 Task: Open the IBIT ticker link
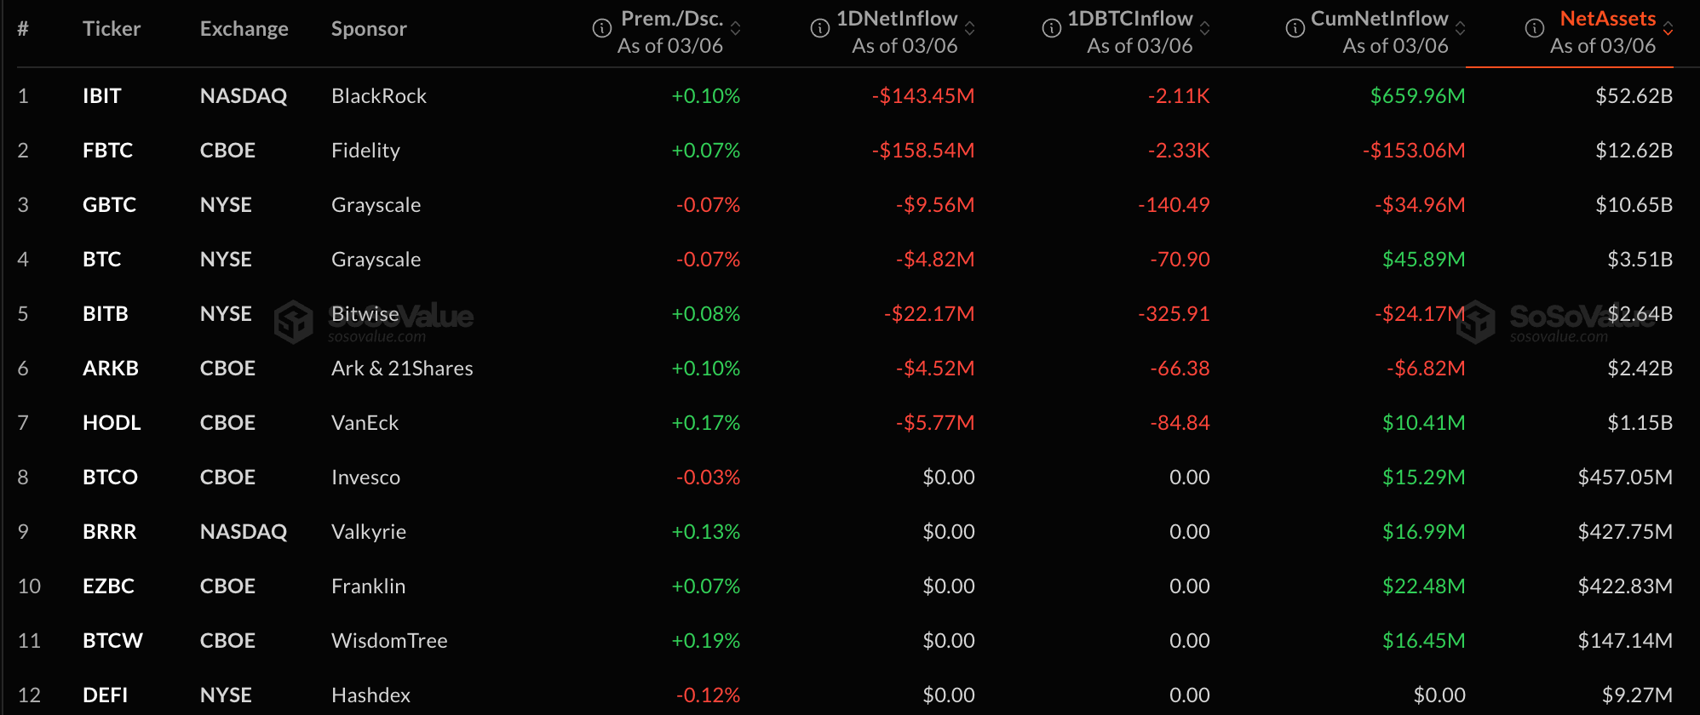101,96
